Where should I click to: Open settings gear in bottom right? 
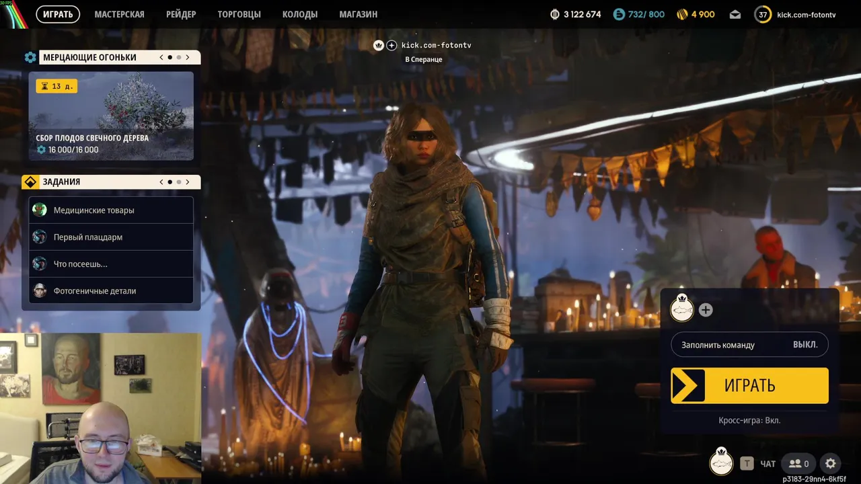pos(831,463)
